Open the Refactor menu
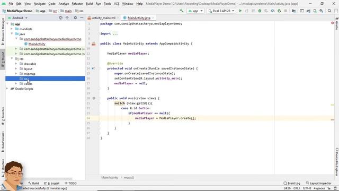This screenshot has width=339, height=191. (x=77, y=4)
